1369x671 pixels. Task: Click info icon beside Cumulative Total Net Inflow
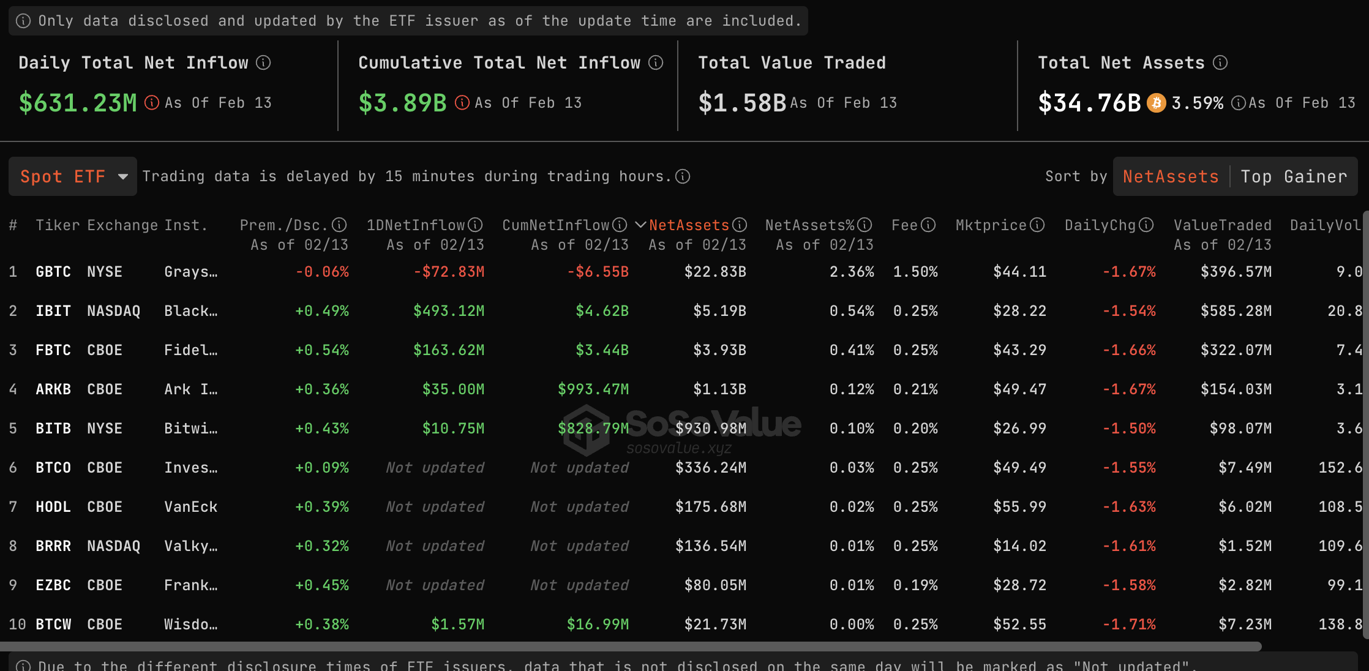(x=656, y=62)
